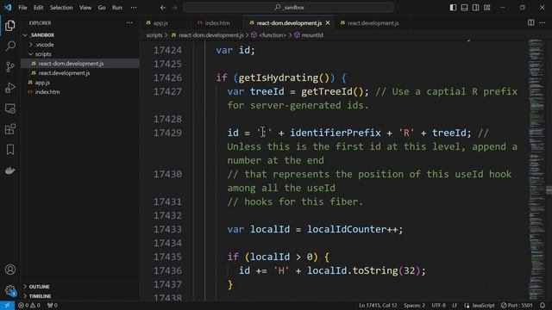Customize layout icon in title bar
Viewport: 552px width, 310px height.
coord(486,8)
